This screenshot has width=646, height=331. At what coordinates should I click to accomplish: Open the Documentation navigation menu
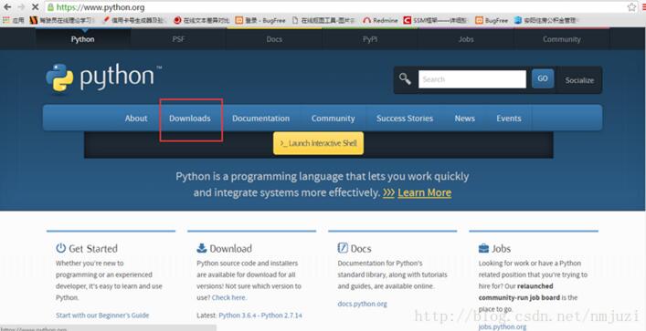point(260,119)
